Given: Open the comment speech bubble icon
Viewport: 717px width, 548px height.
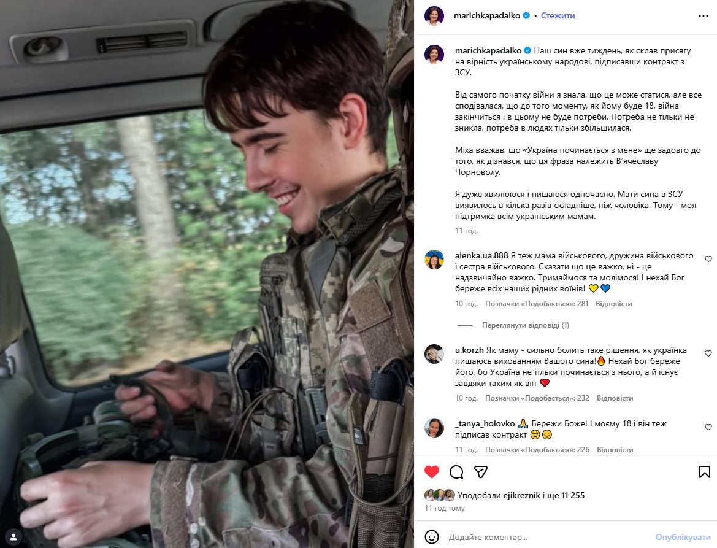Looking at the screenshot, I should coord(456,471).
